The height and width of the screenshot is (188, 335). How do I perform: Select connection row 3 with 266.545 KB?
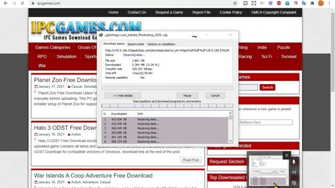click(x=165, y=128)
